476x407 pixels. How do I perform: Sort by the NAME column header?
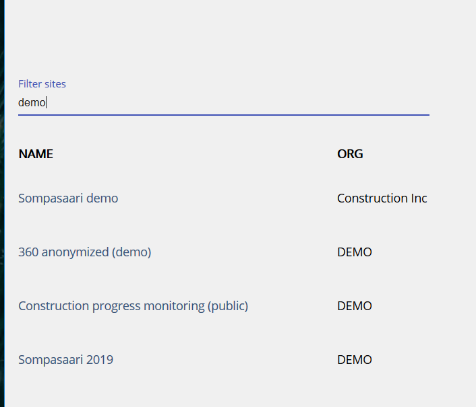(36, 154)
